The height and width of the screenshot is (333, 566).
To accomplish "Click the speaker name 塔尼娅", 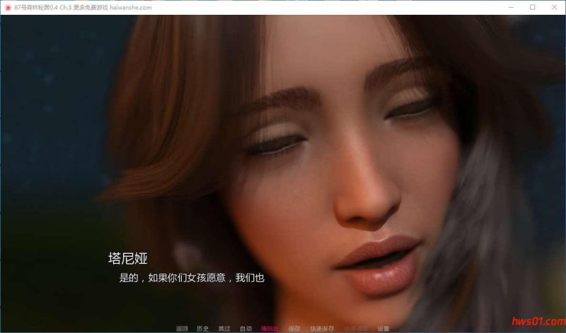I will [128, 258].
